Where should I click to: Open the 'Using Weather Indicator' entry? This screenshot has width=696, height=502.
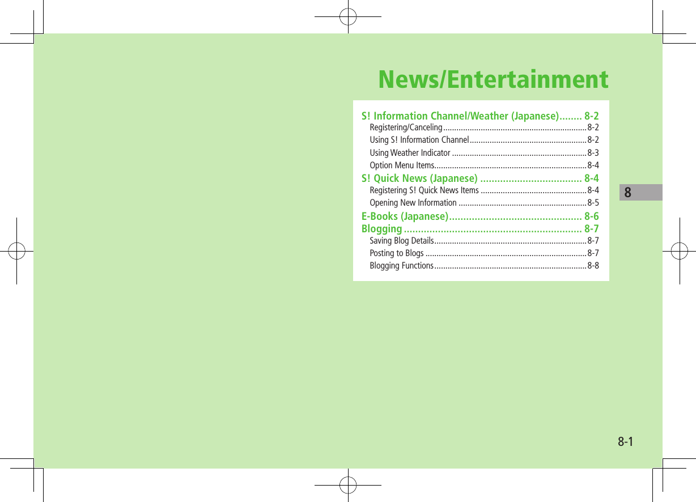[484, 152]
